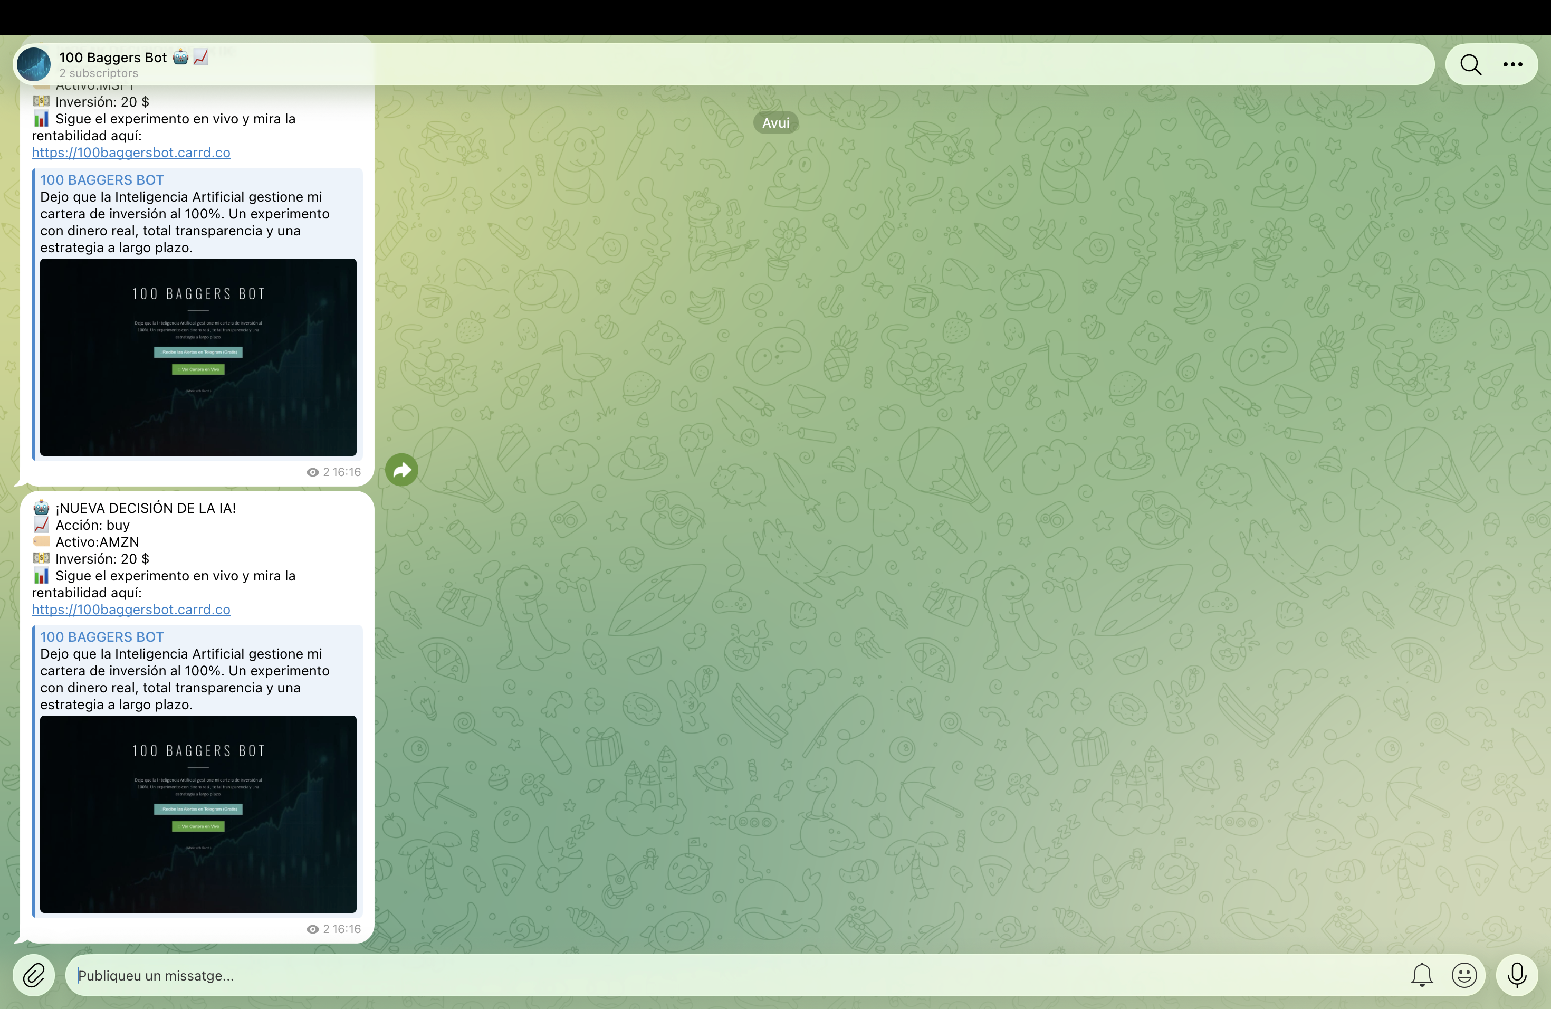Click the 'Inversión: 20 $' line in the upper message
The image size is (1551, 1009).
click(102, 102)
